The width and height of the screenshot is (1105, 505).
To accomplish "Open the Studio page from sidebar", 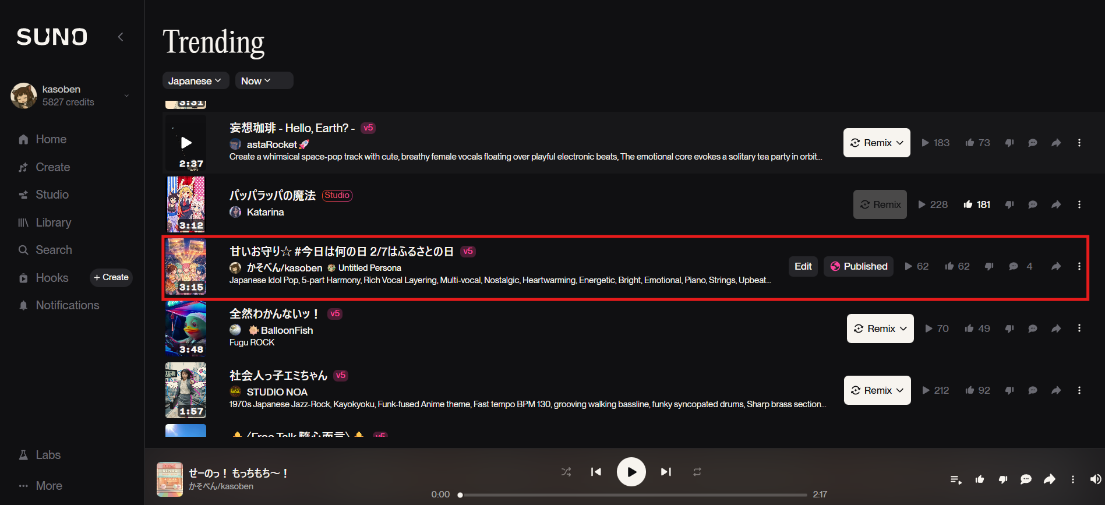I will tap(52, 195).
